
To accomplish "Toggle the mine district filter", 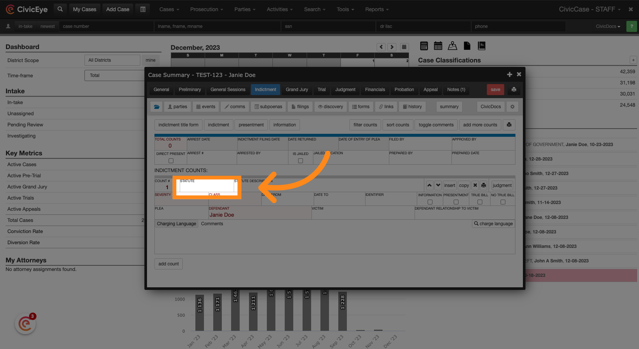I will tap(150, 60).
